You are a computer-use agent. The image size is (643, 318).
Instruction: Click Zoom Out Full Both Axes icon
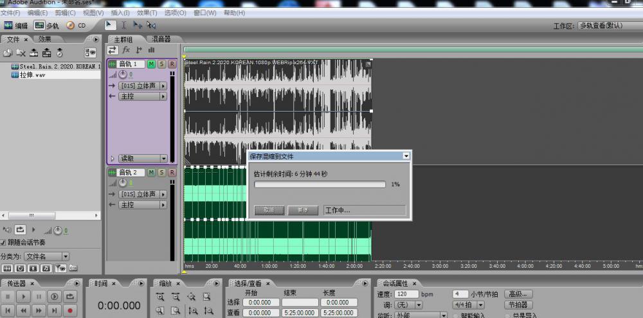click(x=191, y=297)
